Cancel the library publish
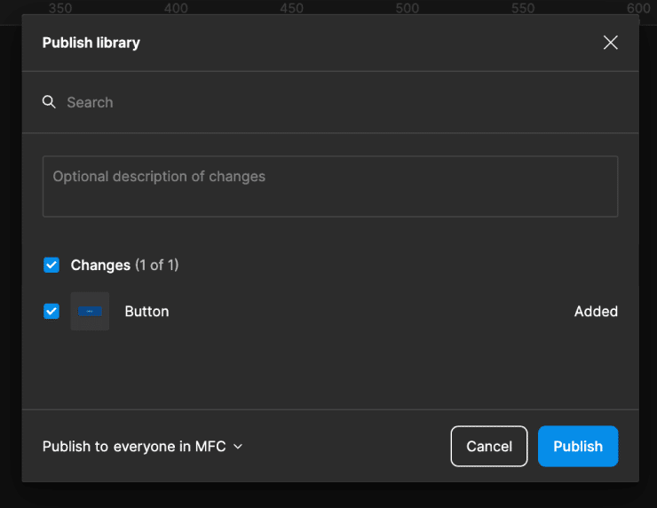This screenshot has width=657, height=508. click(489, 447)
